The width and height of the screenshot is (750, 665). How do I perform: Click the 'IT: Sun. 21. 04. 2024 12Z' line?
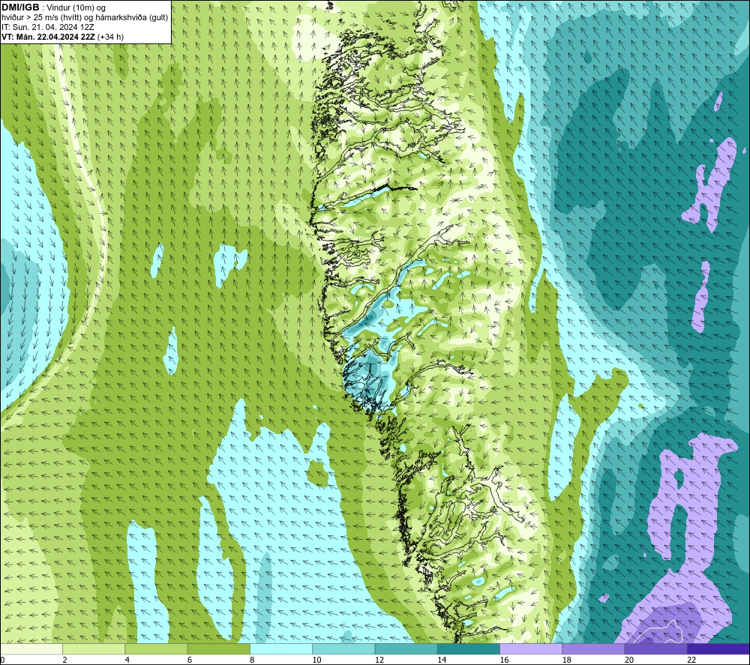pos(48,27)
